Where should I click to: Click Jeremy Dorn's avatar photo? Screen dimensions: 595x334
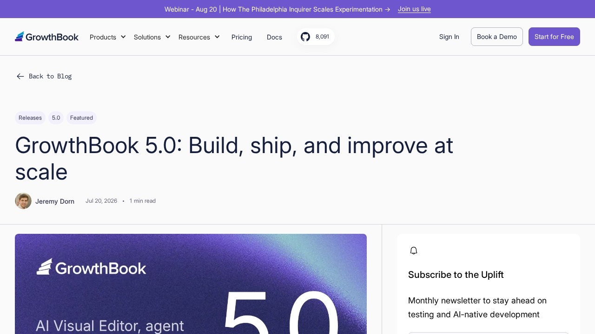click(x=23, y=201)
